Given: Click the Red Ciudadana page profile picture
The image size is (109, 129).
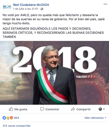Looking at the screenshot, I should tap(7, 7).
